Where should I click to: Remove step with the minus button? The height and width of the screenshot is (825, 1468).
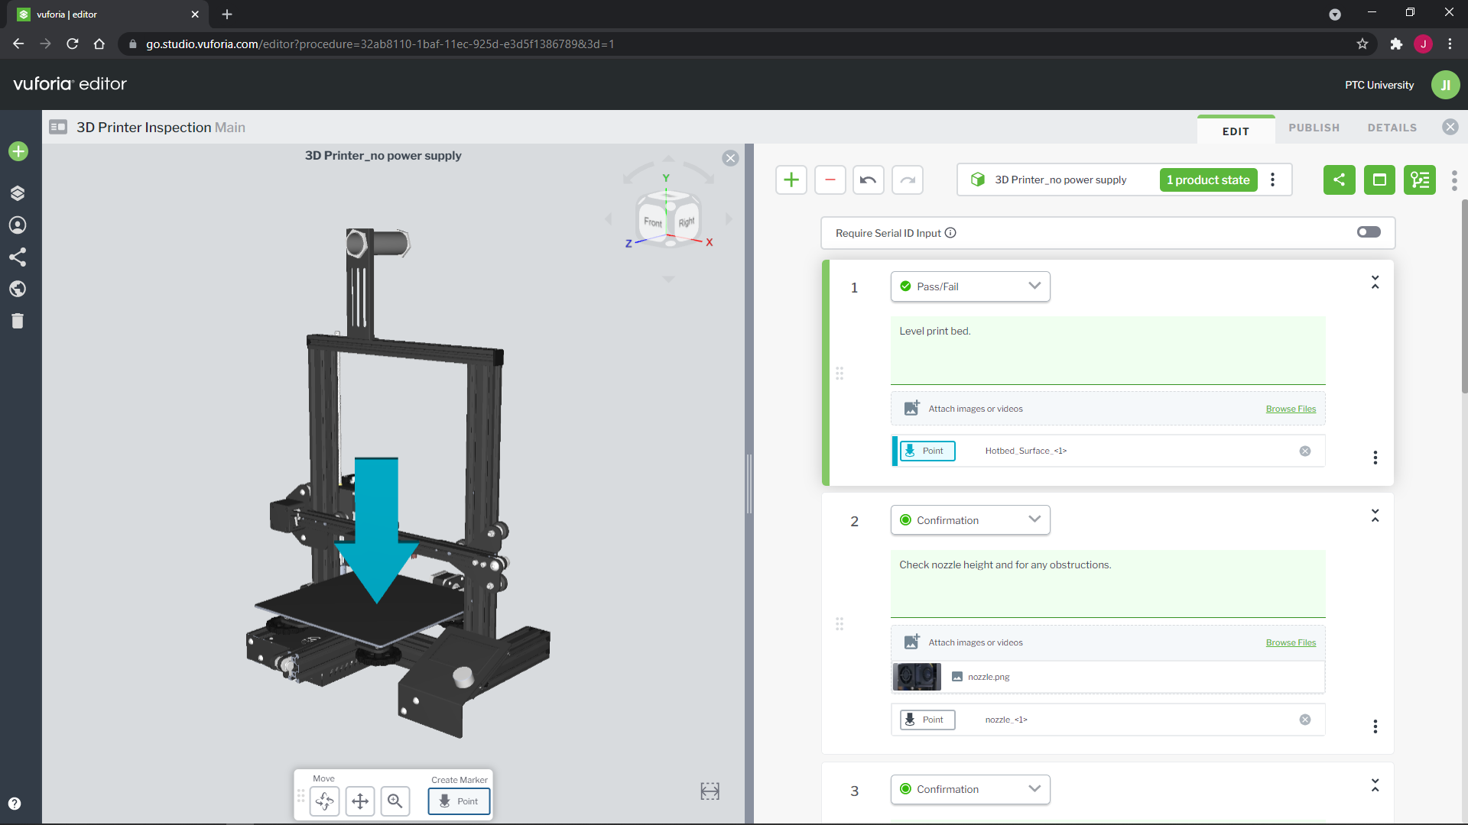tap(830, 180)
